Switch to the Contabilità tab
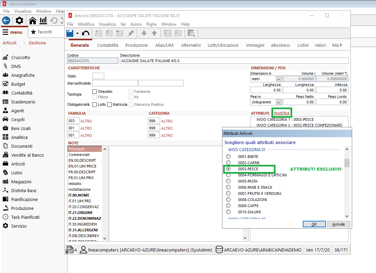376x273 pixels. [x=108, y=45]
